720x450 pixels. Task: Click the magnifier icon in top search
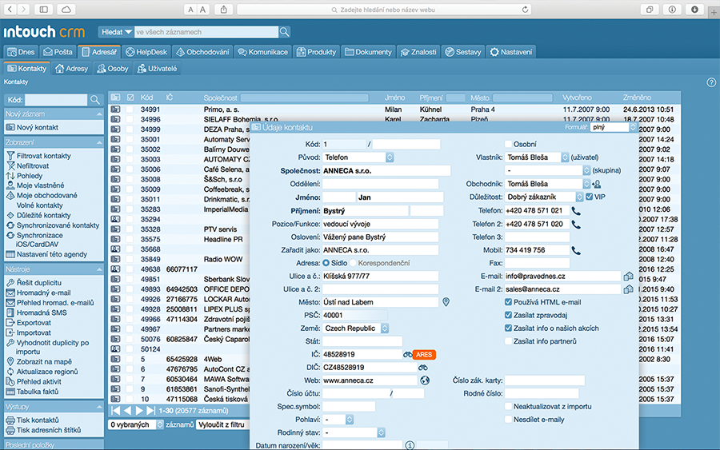click(285, 32)
